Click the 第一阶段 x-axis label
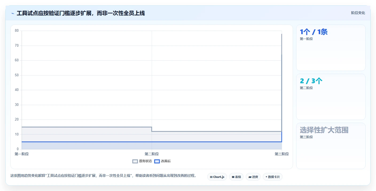This screenshot has height=191, width=376. 22,154
